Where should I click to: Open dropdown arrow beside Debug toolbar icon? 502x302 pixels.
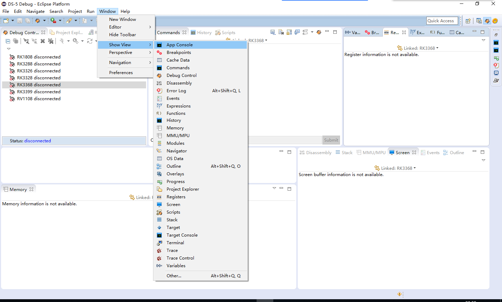point(44,21)
